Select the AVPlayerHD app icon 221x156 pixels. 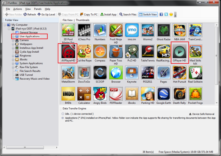68,51
